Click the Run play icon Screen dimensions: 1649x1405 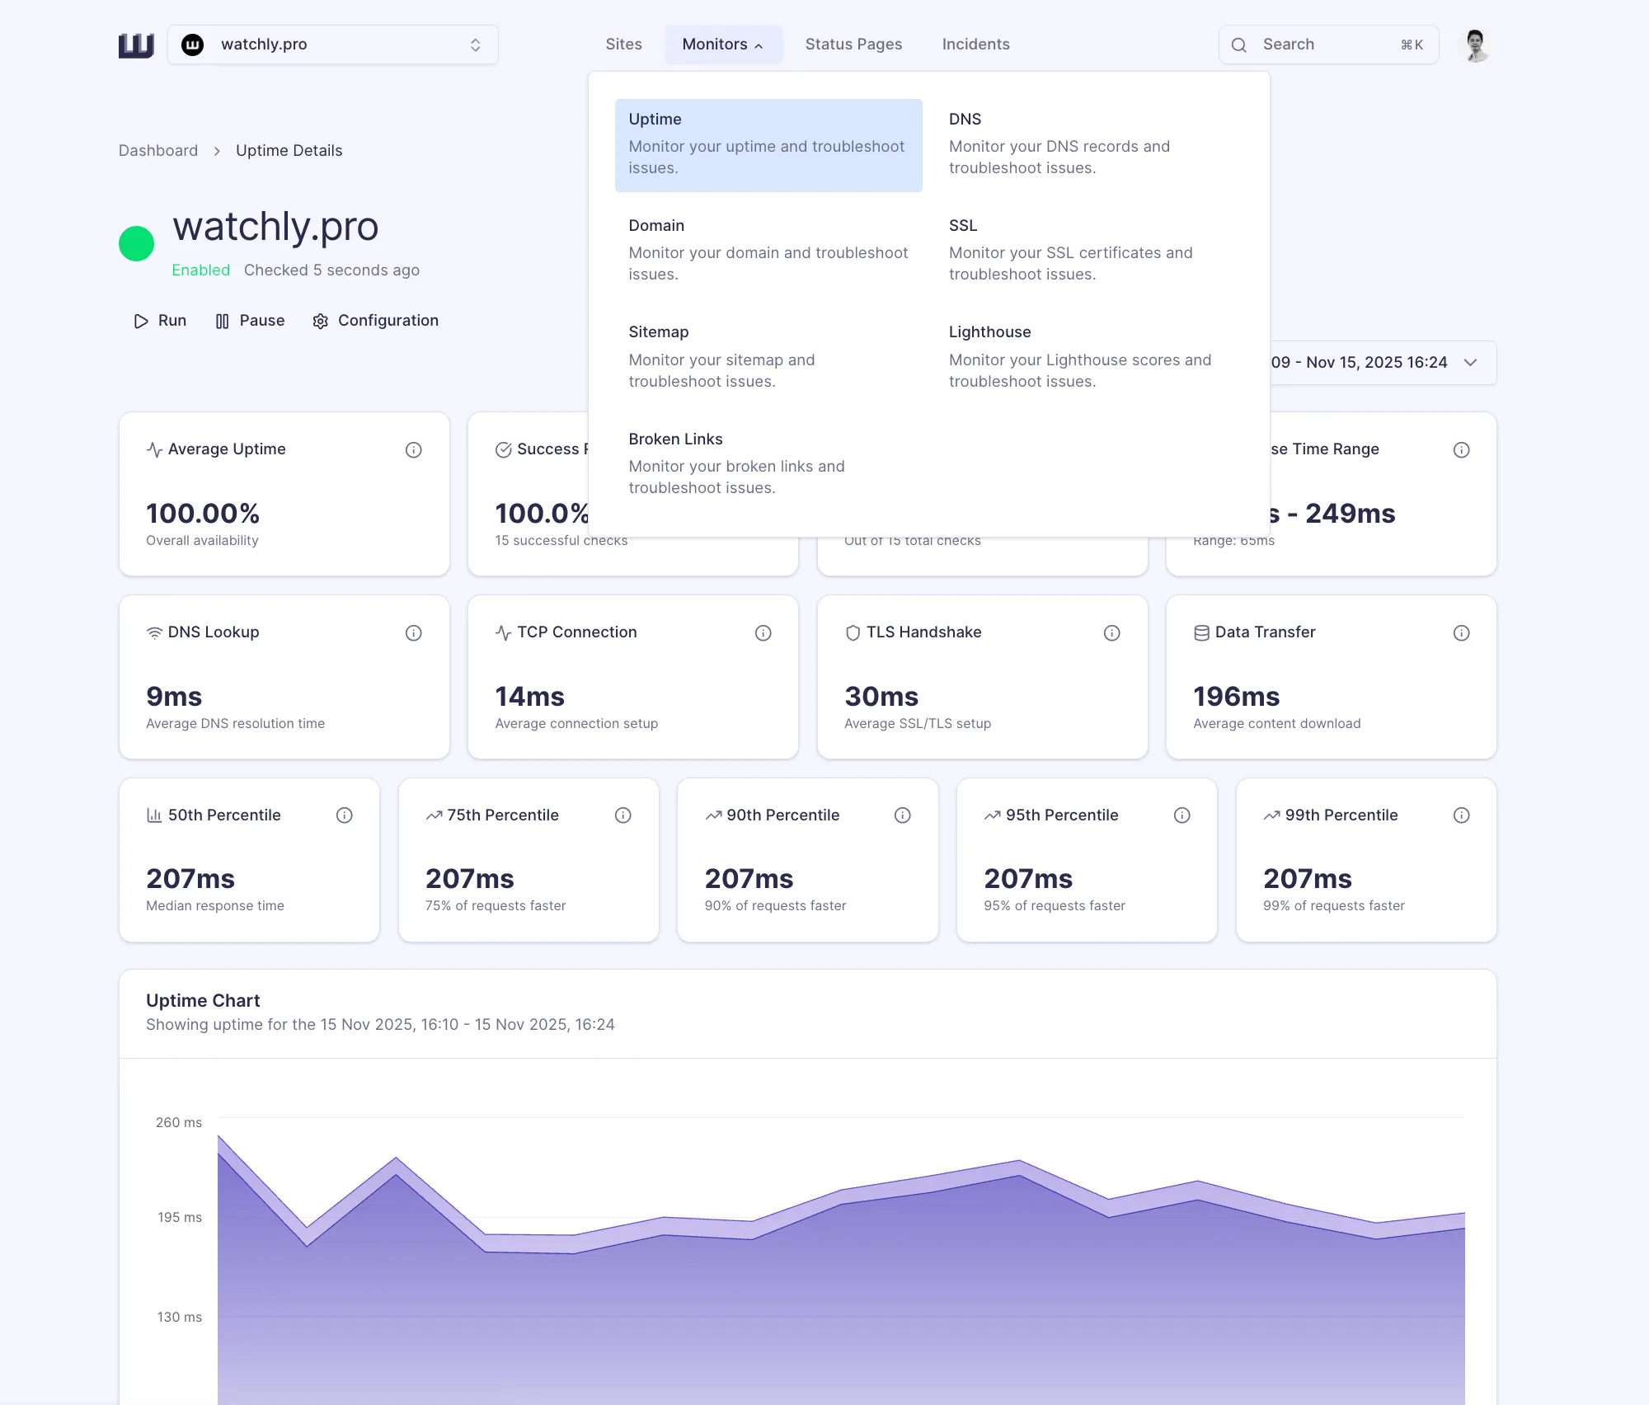141,321
